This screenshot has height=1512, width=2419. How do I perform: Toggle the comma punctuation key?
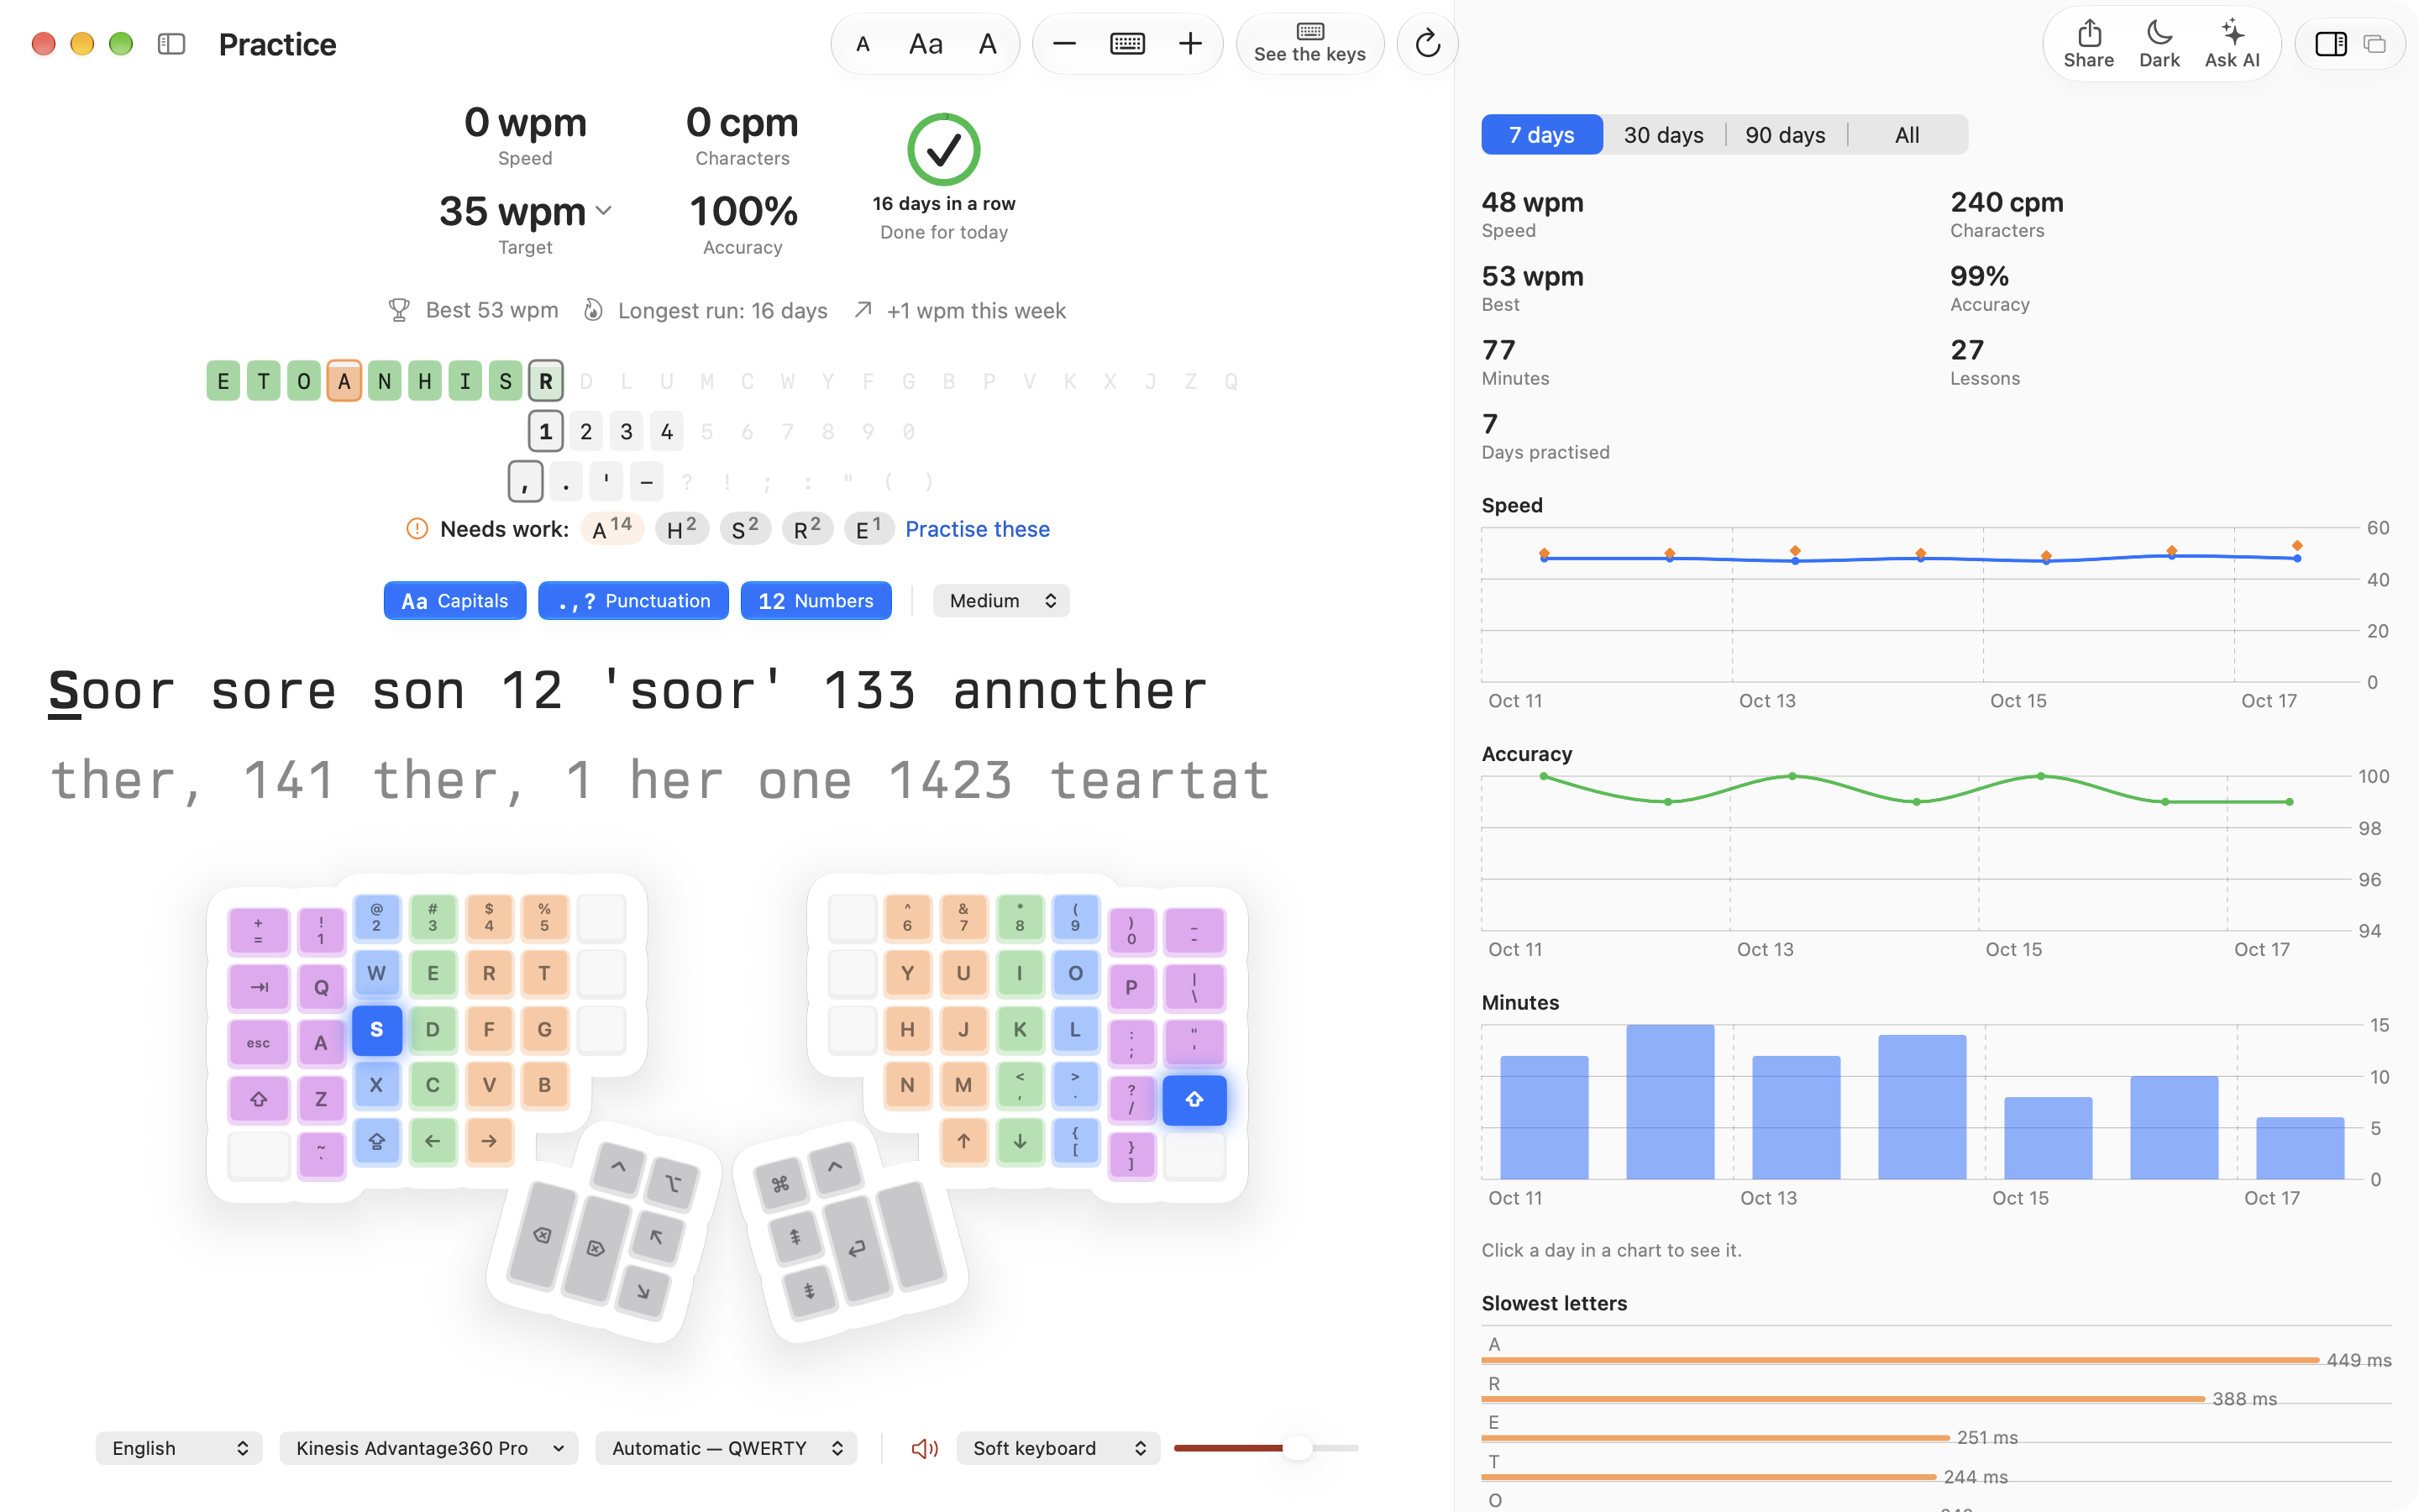point(526,482)
